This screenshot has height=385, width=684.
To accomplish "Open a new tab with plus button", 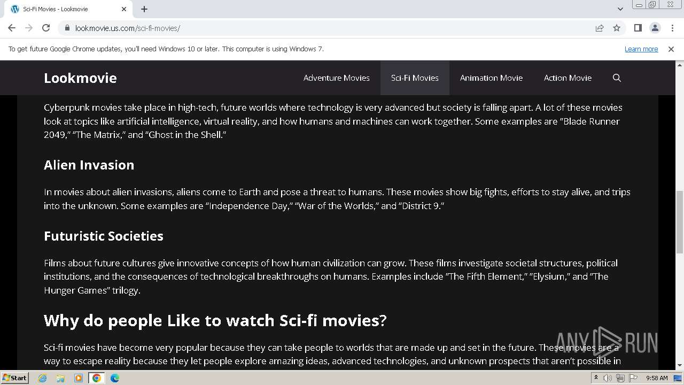I will [x=144, y=9].
